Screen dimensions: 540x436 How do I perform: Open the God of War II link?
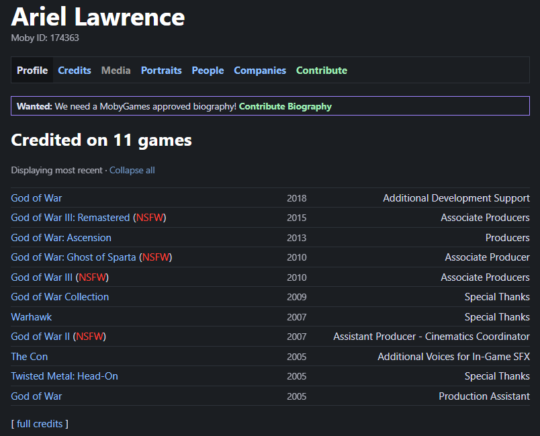[40, 337]
